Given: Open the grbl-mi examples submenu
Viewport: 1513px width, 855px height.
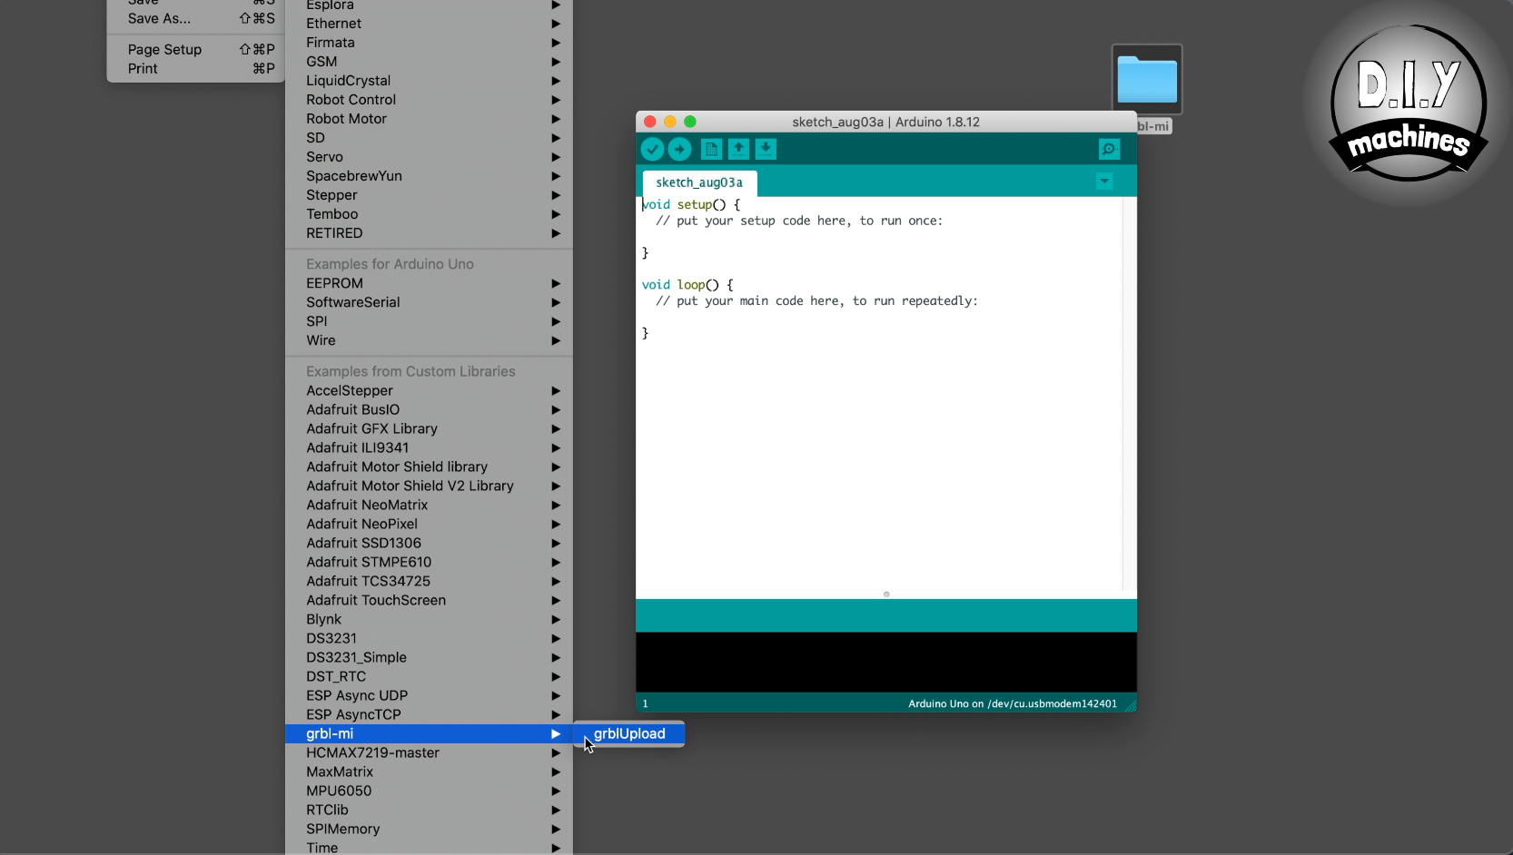Looking at the screenshot, I should [429, 733].
